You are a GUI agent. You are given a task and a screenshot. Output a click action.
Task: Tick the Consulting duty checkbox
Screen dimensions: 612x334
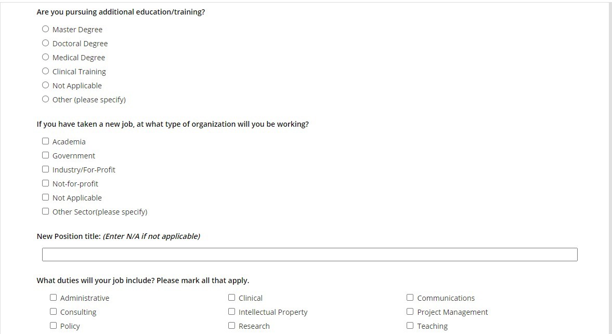(54, 312)
